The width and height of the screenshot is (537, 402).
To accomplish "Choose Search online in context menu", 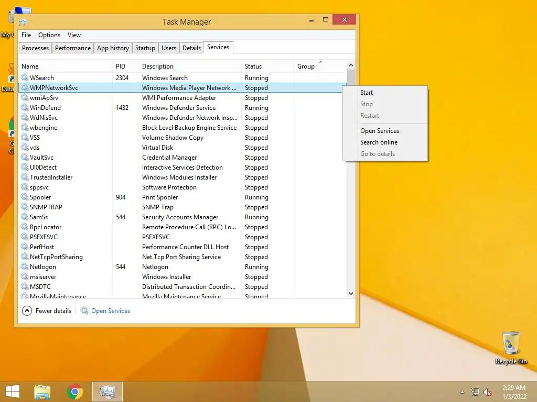I will (x=385, y=142).
